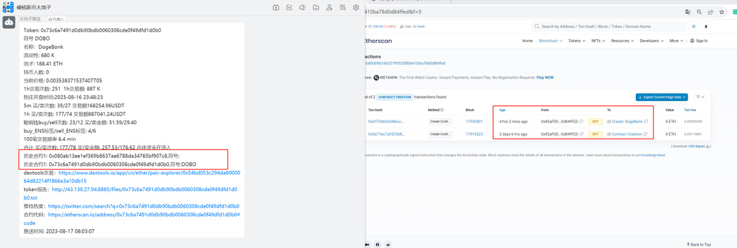Viewport: 737px width, 248px height.
Task: Click Create Contr... method in block 17930401 row
Action: [x=440, y=122]
